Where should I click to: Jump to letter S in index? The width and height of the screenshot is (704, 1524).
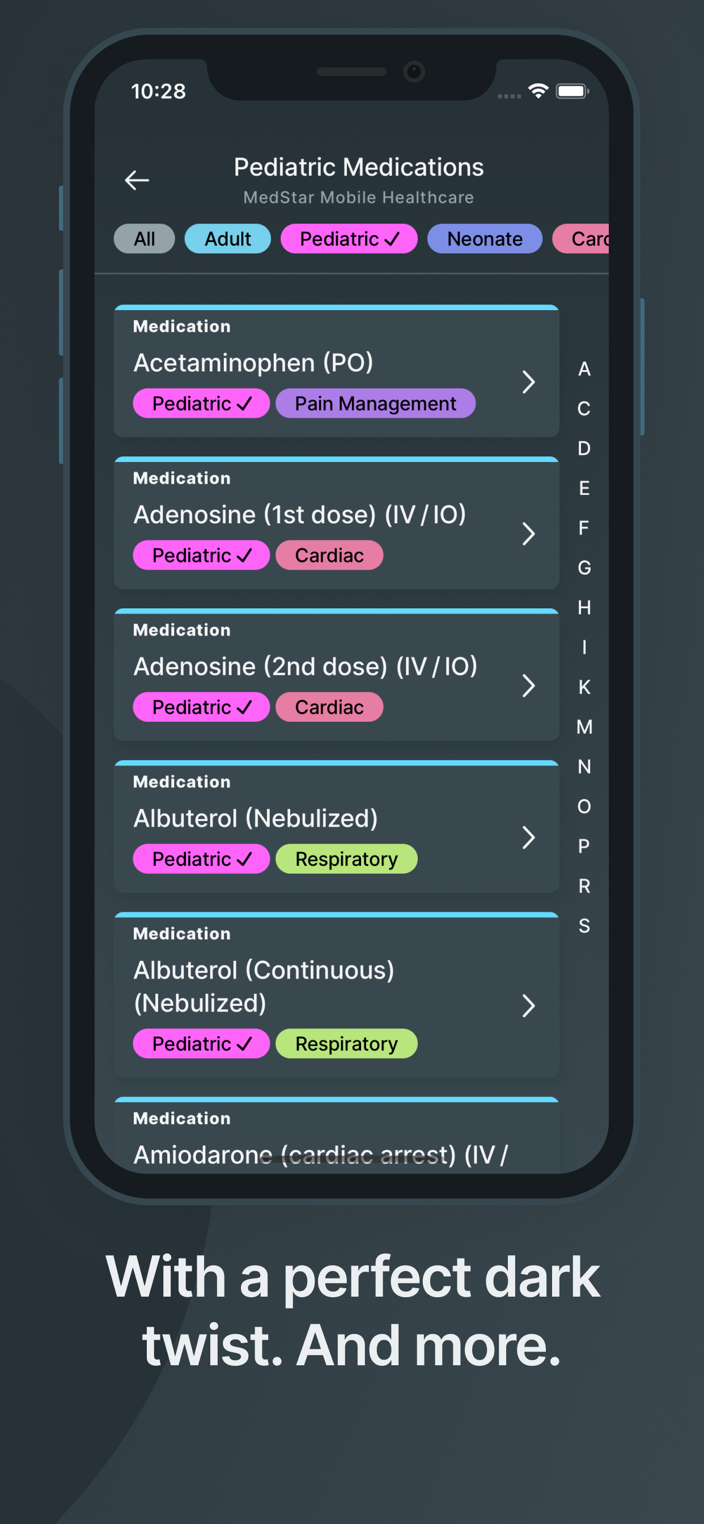tap(584, 925)
